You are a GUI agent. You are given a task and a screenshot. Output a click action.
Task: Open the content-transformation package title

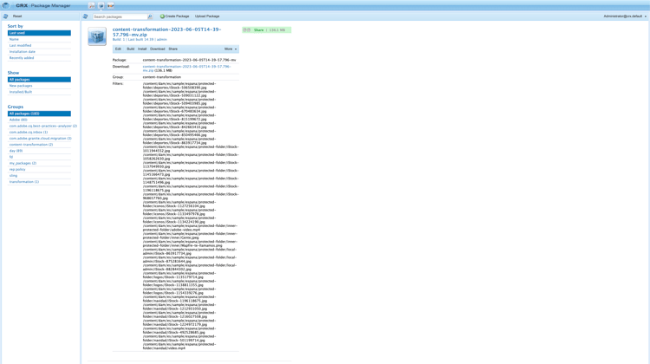(x=167, y=32)
